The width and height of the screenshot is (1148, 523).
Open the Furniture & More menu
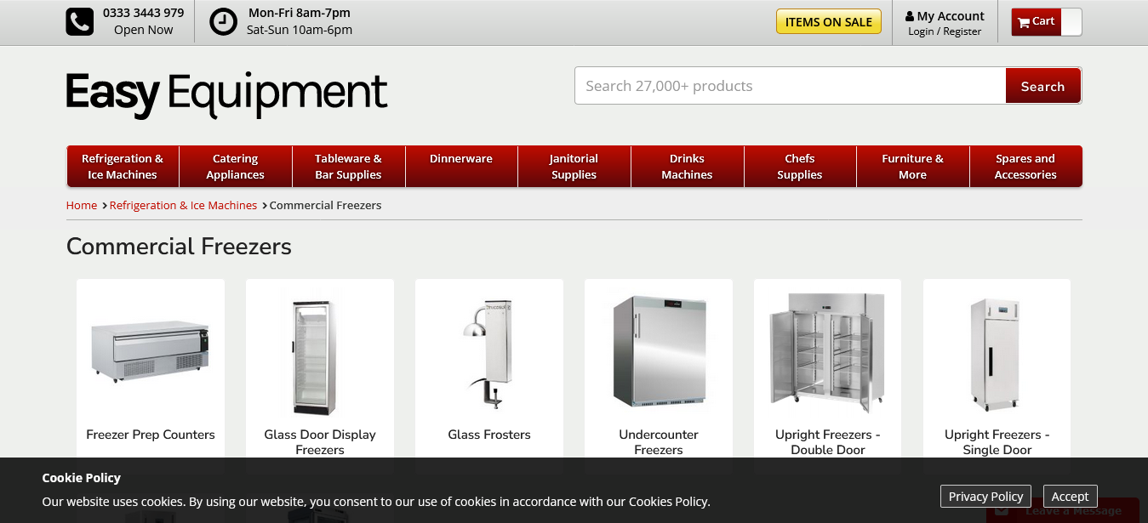coord(913,167)
